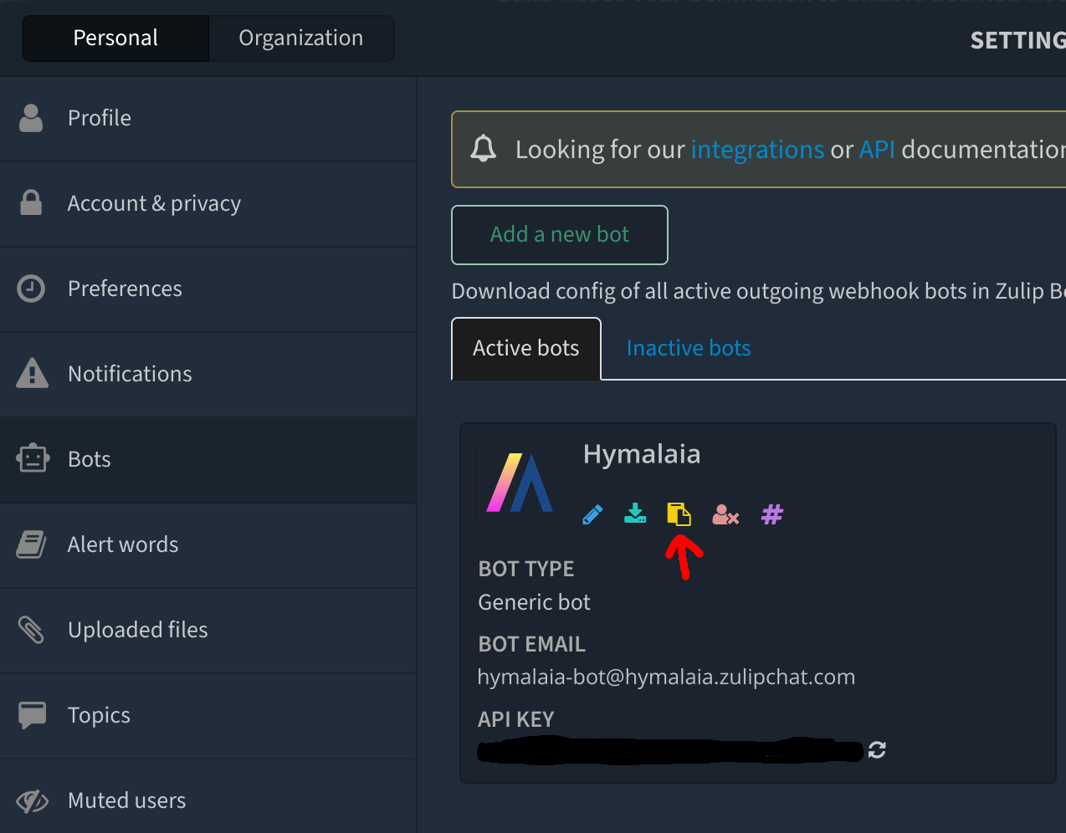Viewport: 1066px width, 833px height.
Task: Click the clock icon beside Preferences
Action: (x=31, y=289)
